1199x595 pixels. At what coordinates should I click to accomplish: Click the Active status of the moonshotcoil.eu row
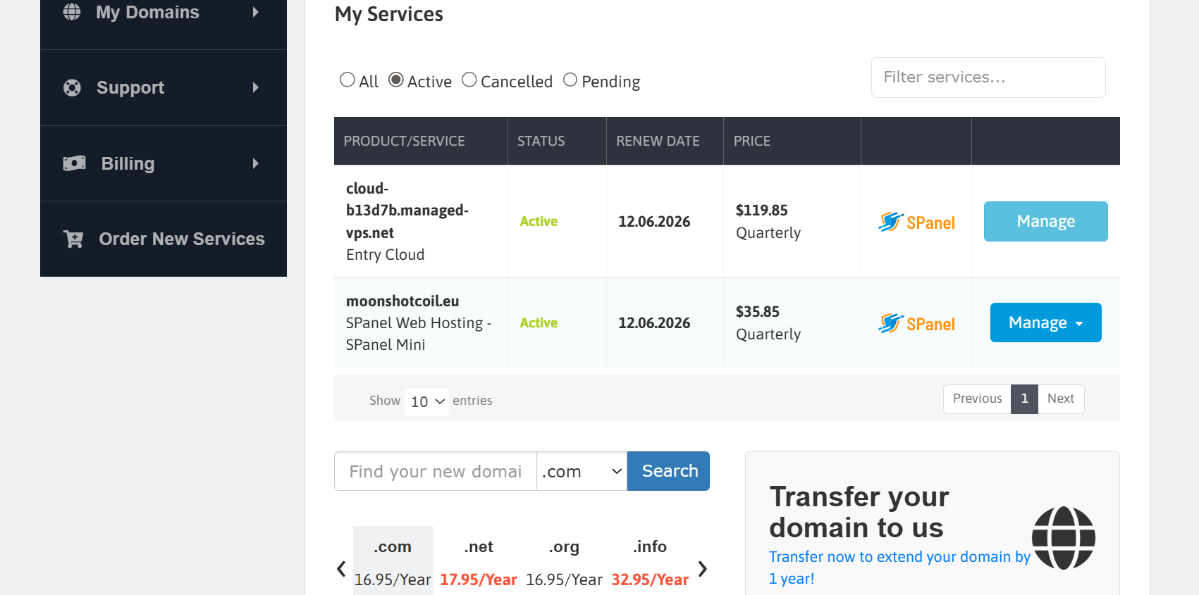coord(539,322)
